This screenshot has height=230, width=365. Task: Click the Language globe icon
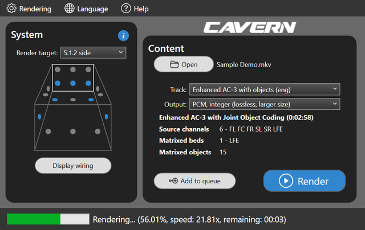pyautogui.click(x=69, y=9)
